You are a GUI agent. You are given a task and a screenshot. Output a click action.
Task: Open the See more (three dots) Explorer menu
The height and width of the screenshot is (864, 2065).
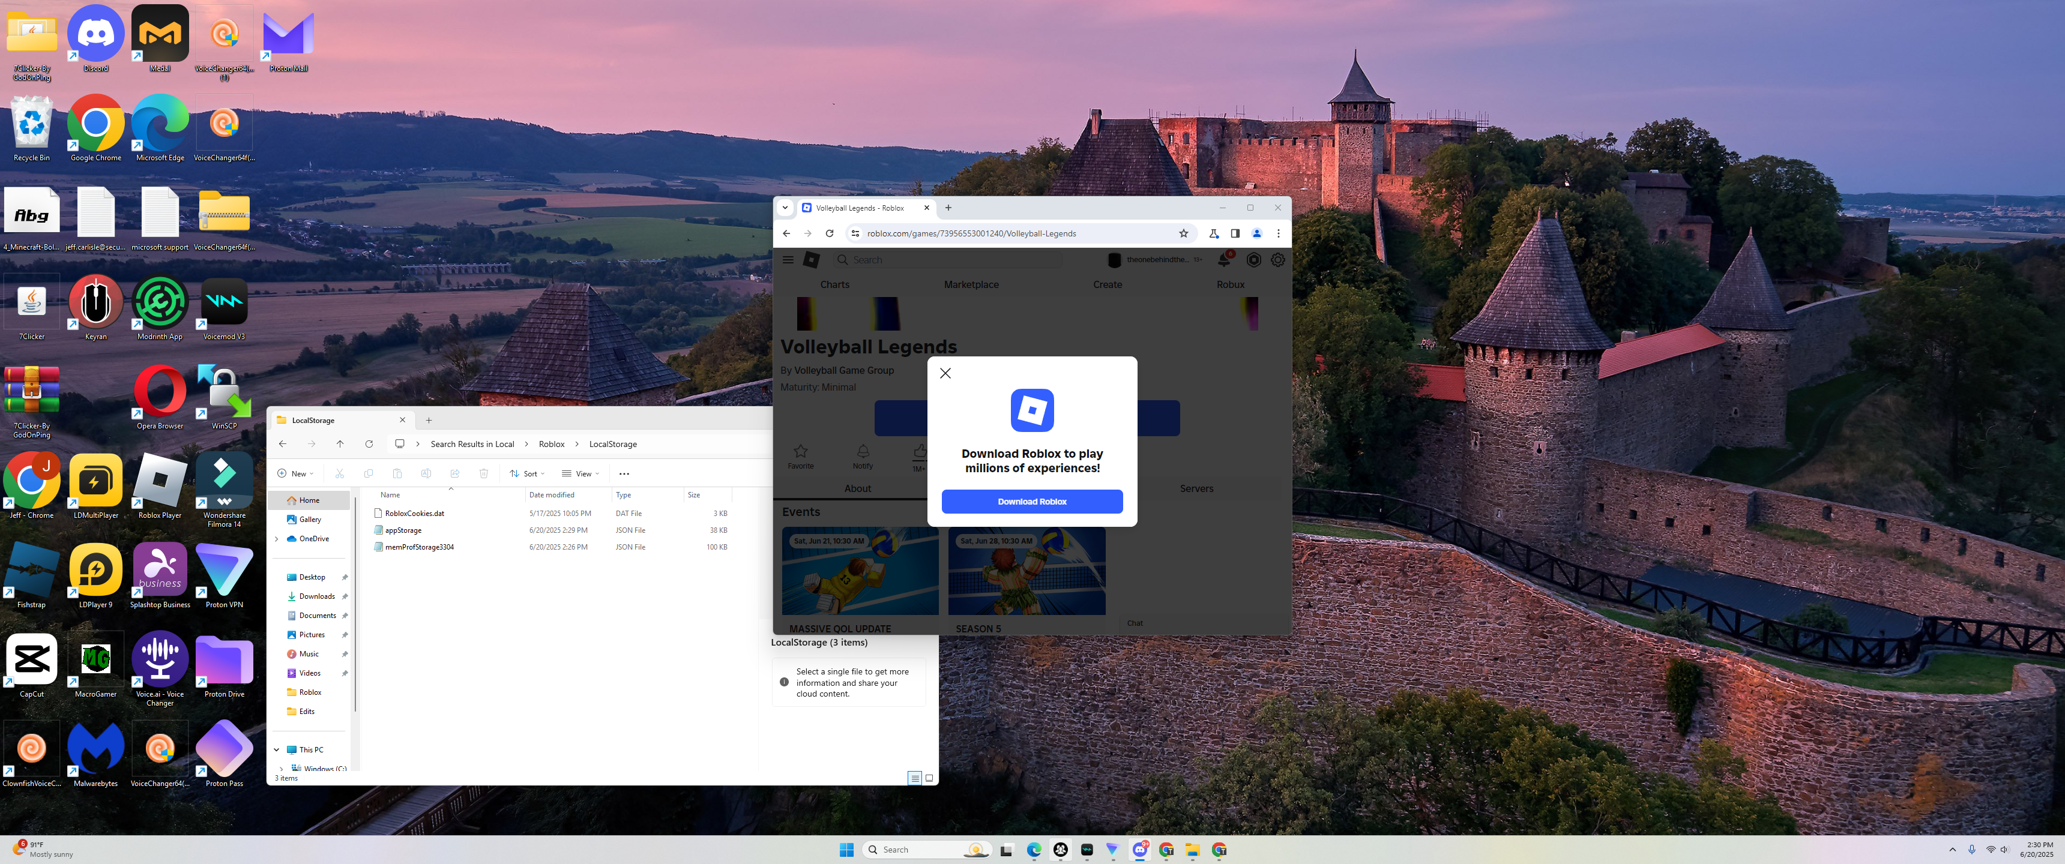tap(624, 473)
